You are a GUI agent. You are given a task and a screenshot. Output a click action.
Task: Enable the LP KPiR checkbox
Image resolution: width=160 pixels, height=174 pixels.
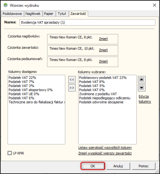coord(10,153)
